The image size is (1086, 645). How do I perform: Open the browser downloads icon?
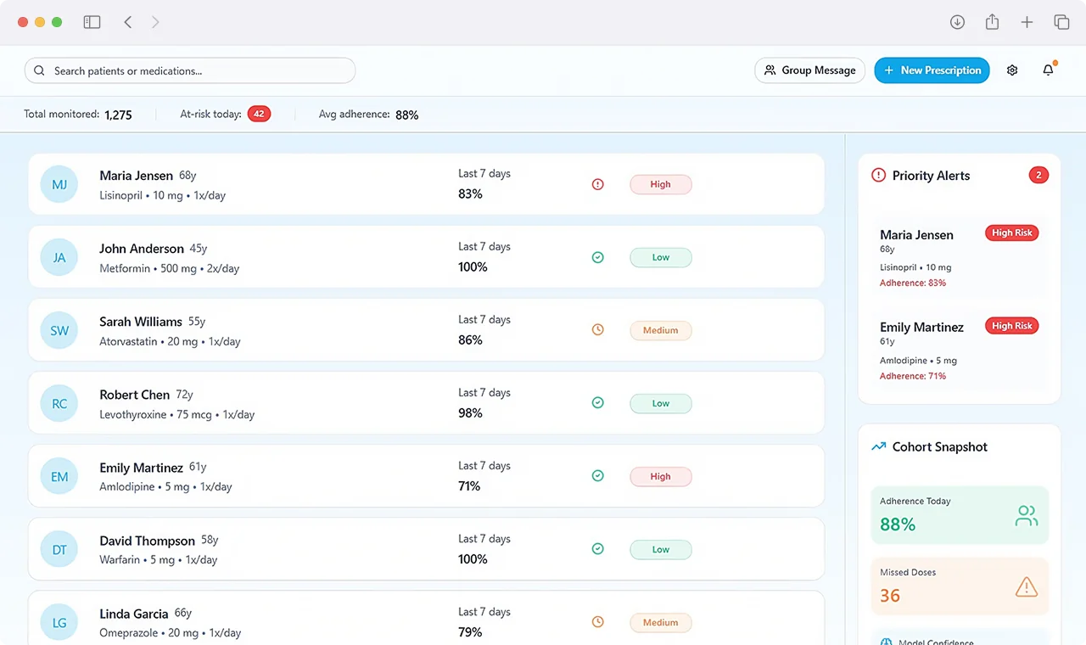point(957,22)
